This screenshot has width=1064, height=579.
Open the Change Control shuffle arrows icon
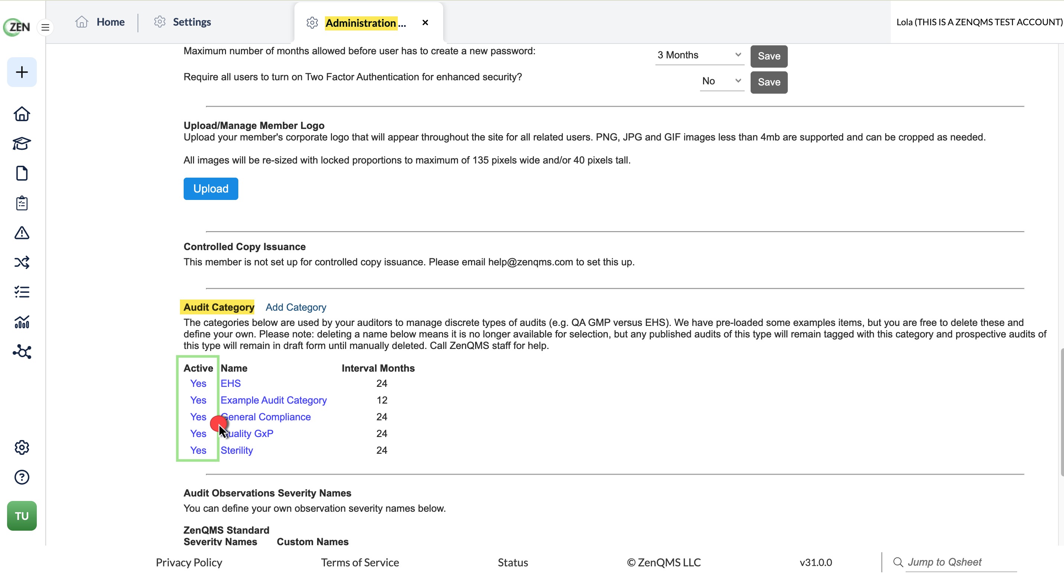(22, 263)
